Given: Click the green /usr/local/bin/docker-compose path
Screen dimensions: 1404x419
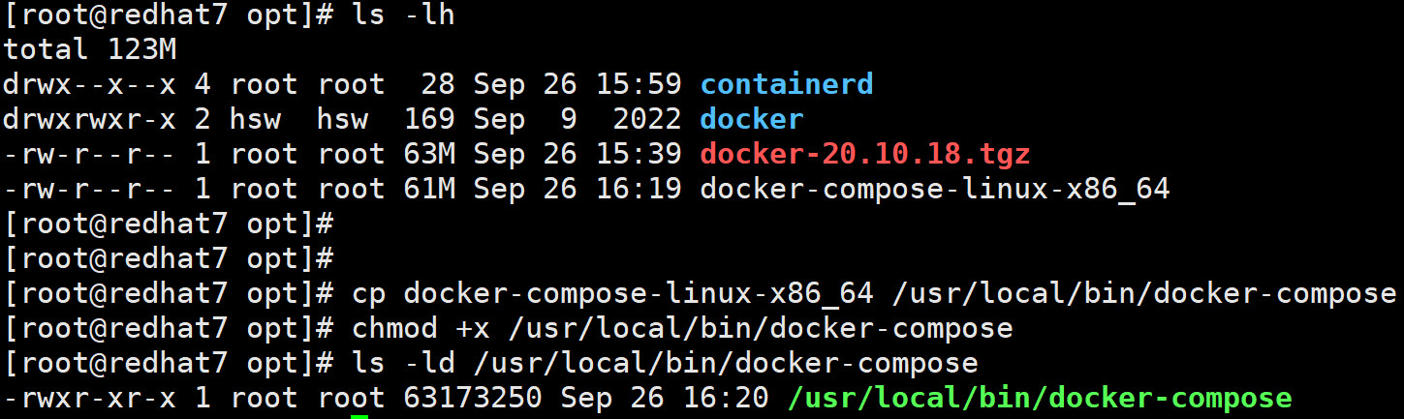Looking at the screenshot, I should click(x=1040, y=398).
